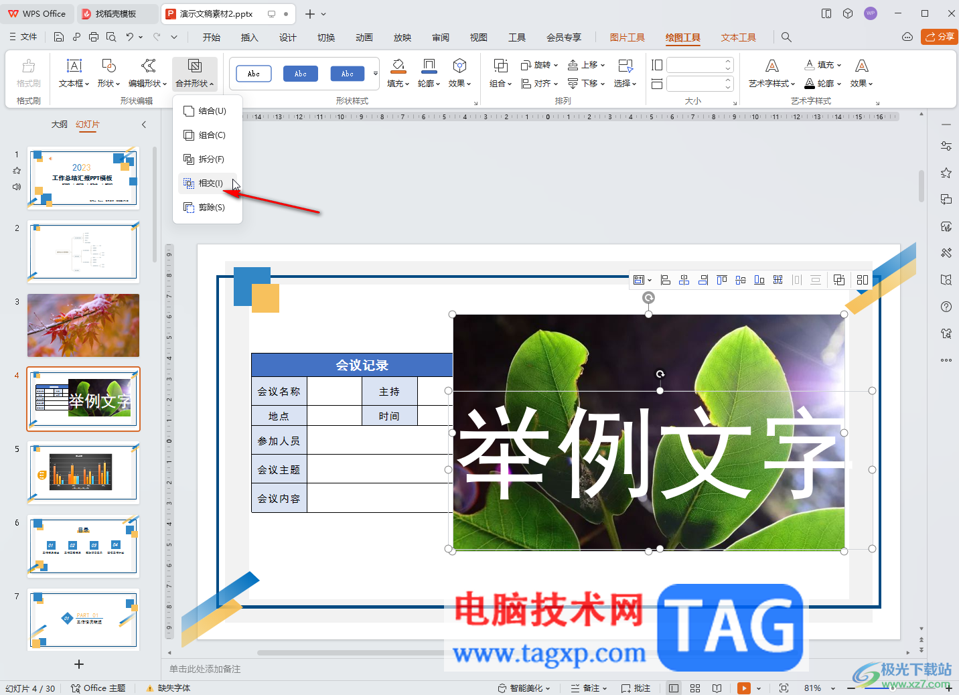Image resolution: width=959 pixels, height=695 pixels.
Task: Click the Selection Pane (选择) icon
Action: tap(625, 66)
